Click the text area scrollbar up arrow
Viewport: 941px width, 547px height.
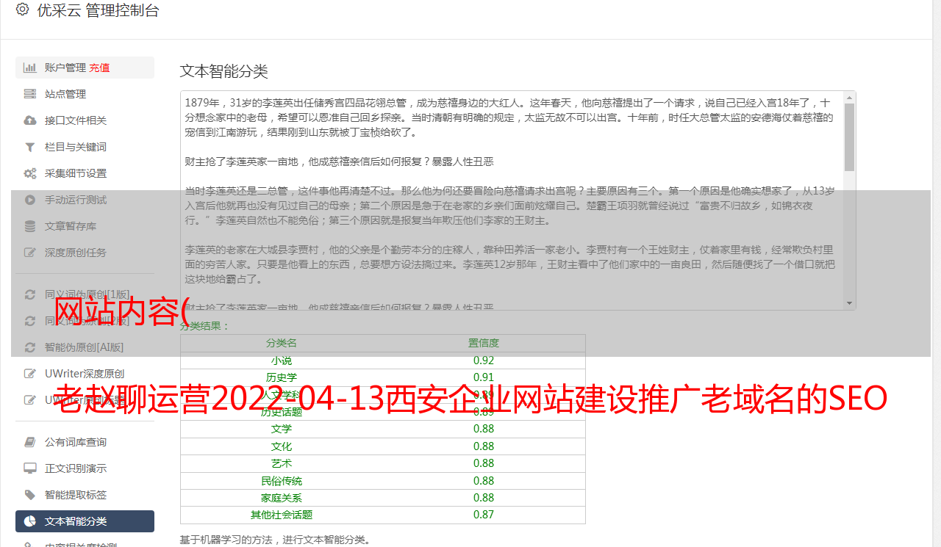pyautogui.click(x=850, y=98)
